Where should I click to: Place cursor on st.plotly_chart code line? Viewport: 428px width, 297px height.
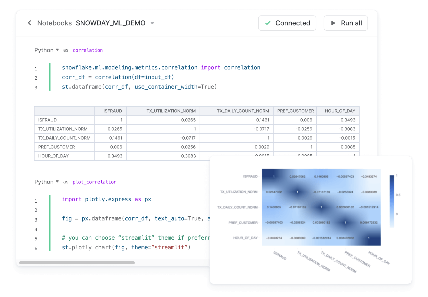[126, 247]
